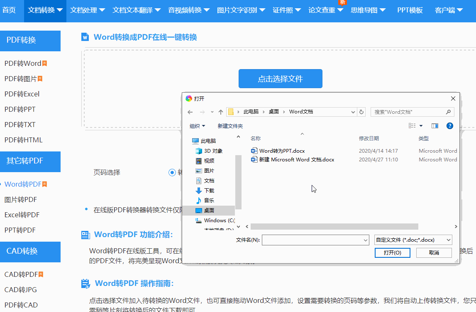The height and width of the screenshot is (312, 476).
Task: Open PDF转Excel in sidebar
Action: click(x=22, y=94)
